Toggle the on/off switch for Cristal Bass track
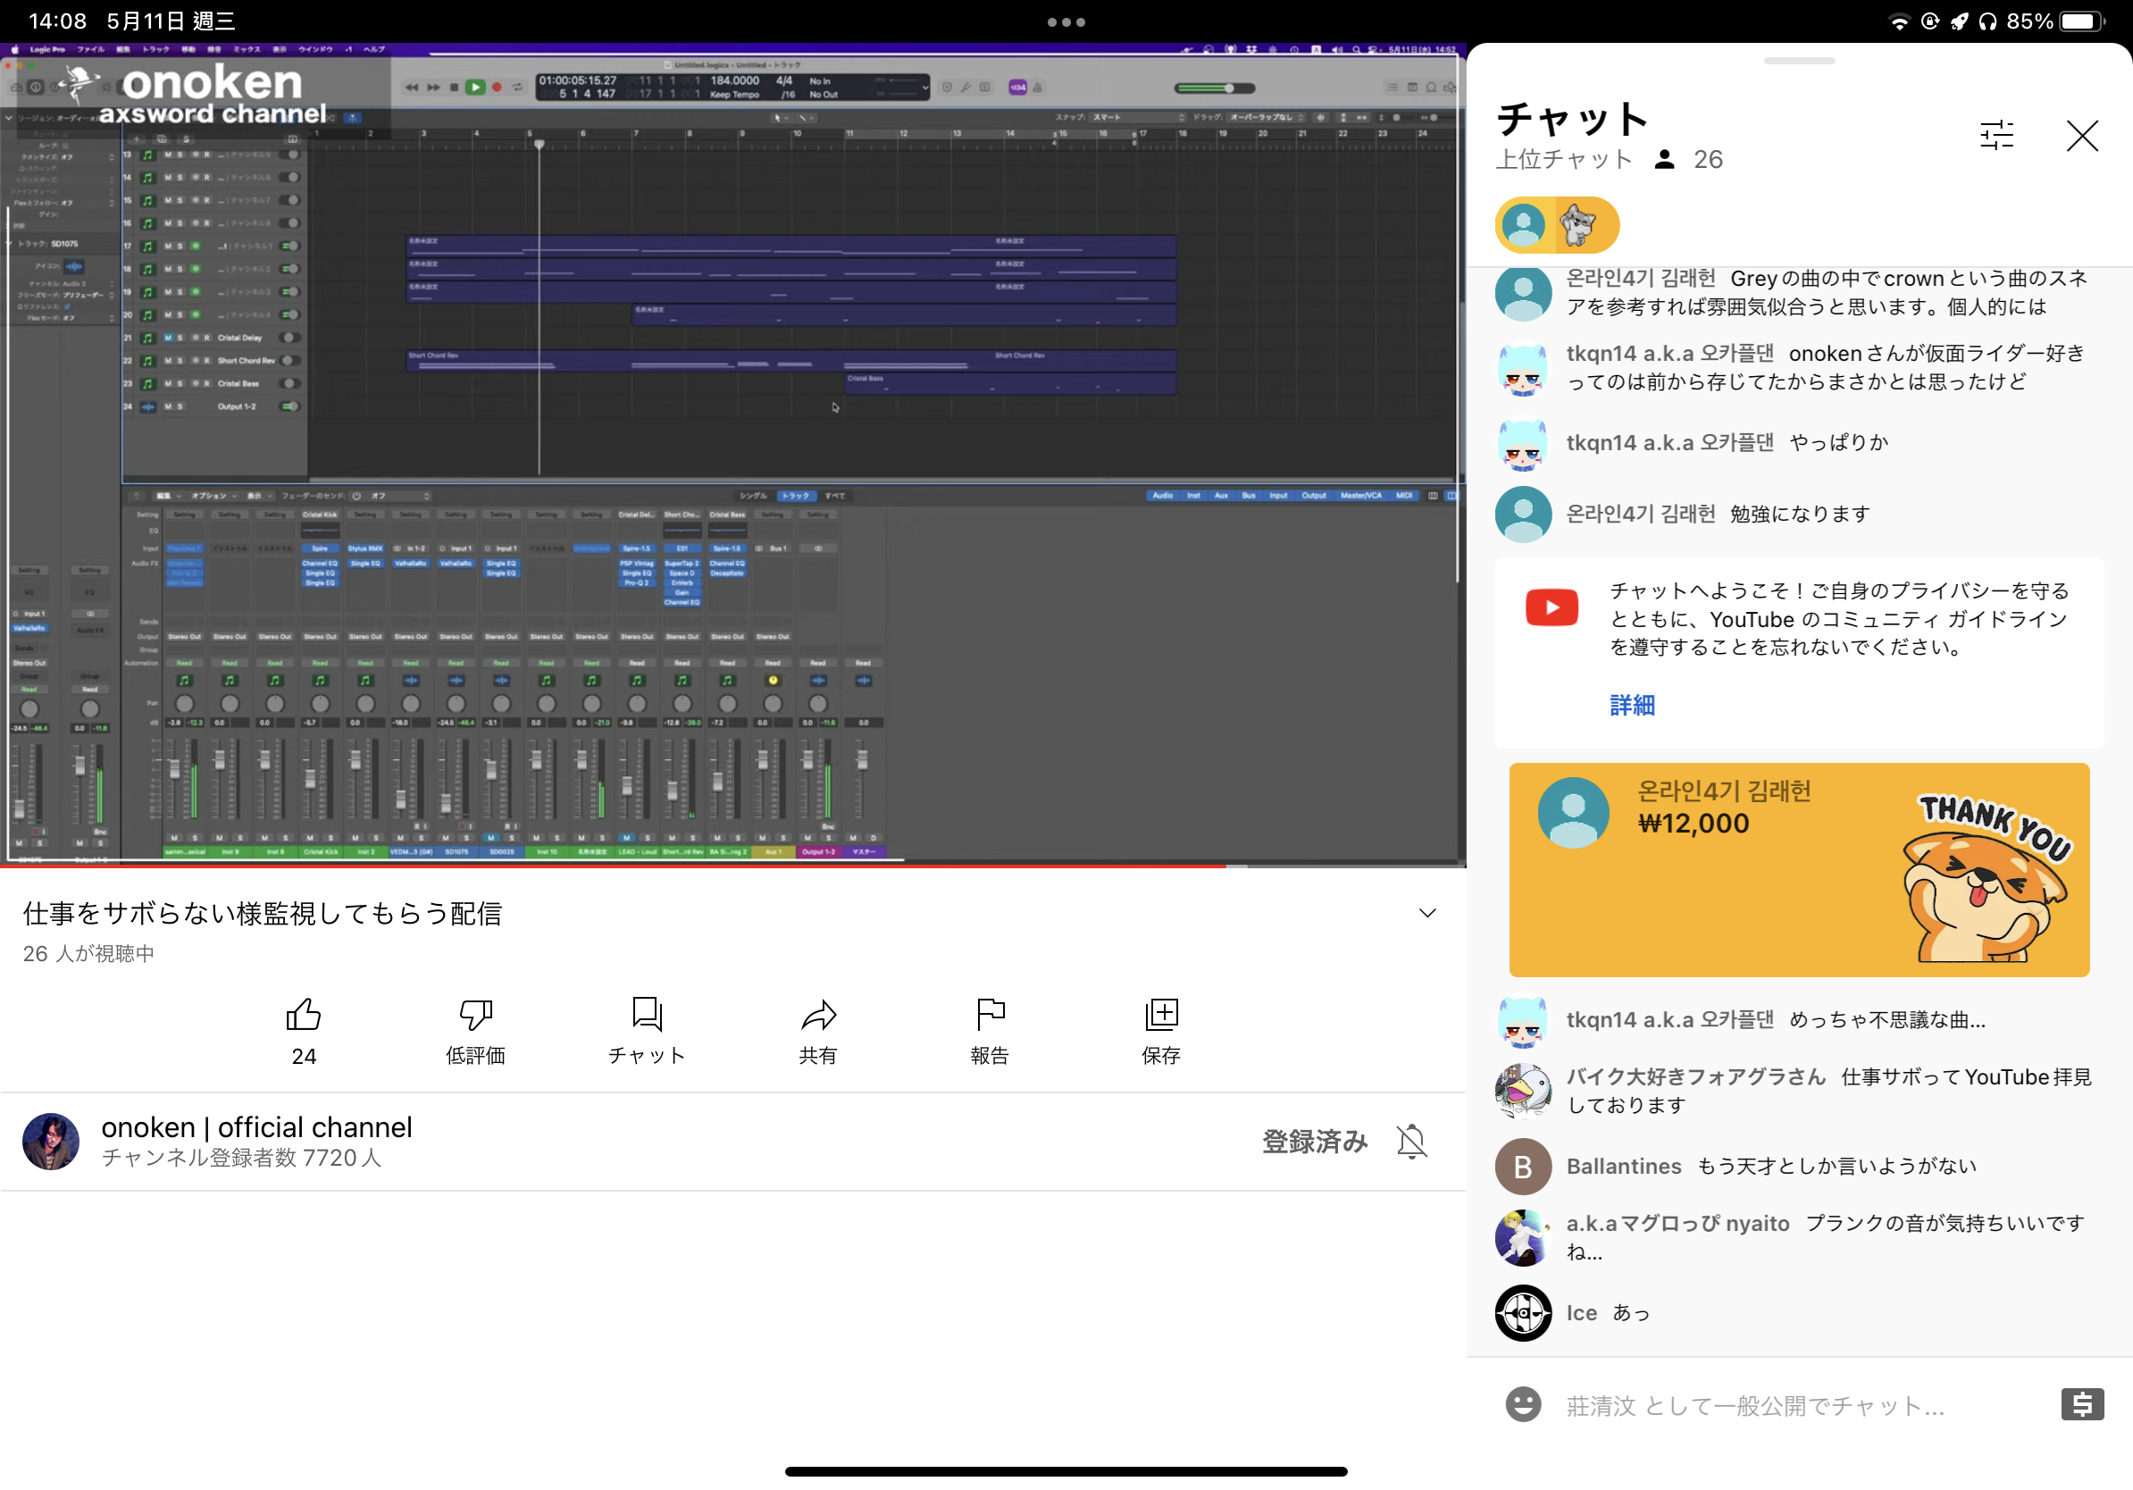 291,383
